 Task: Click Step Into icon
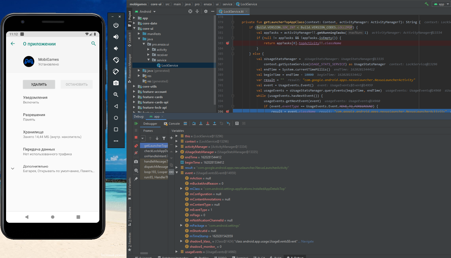(201, 123)
